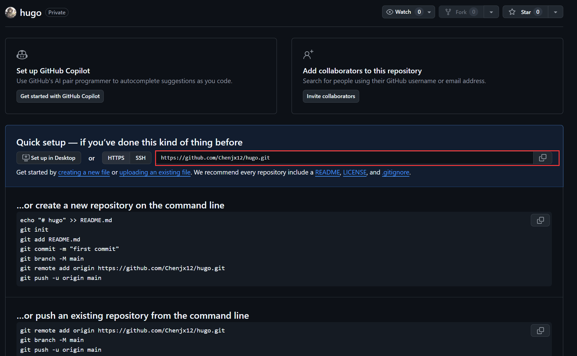Click the hugo repository owner avatar
The height and width of the screenshot is (356, 577).
11,13
